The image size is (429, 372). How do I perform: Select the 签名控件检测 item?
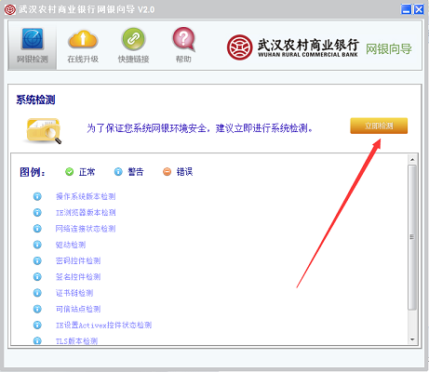point(78,277)
